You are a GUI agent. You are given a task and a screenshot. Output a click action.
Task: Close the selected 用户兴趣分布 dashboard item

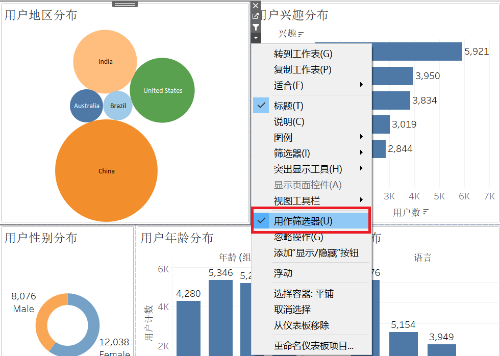(x=256, y=6)
